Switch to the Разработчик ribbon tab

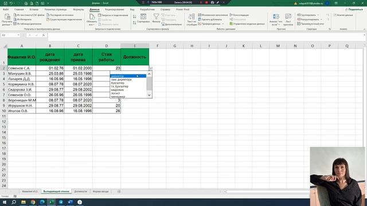pyautogui.click(x=147, y=9)
